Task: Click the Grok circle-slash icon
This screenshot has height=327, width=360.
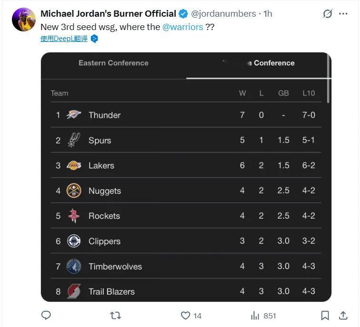Action: coord(327,14)
